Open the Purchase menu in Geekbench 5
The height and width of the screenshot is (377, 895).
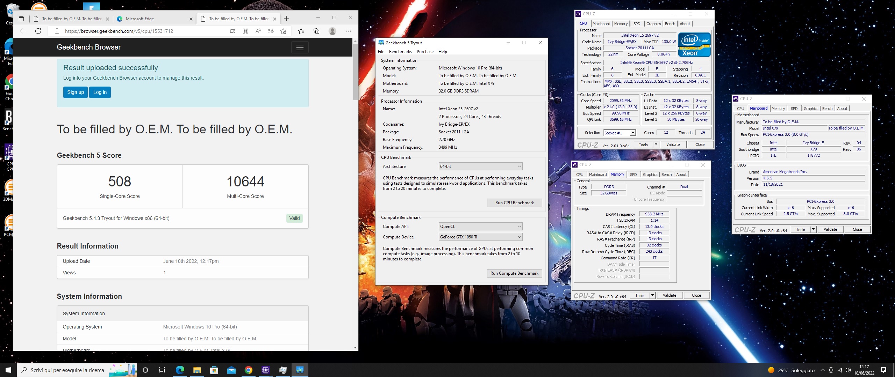(x=425, y=52)
